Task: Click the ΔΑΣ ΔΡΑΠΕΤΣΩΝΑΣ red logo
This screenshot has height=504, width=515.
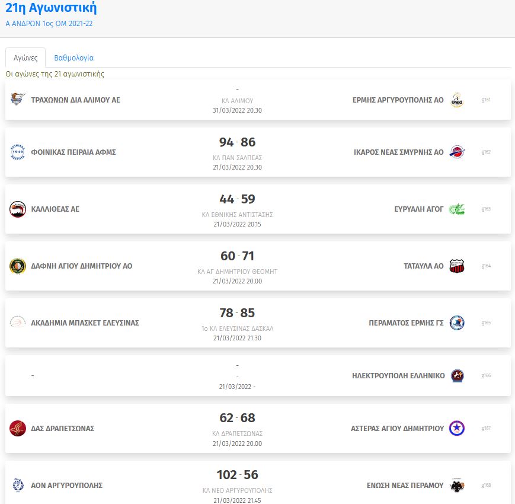Action: tap(18, 429)
